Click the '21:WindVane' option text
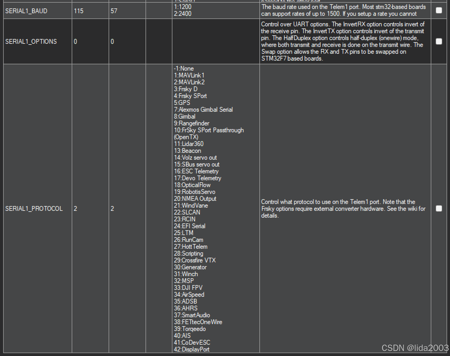The width and height of the screenshot is (450, 356). [191, 206]
